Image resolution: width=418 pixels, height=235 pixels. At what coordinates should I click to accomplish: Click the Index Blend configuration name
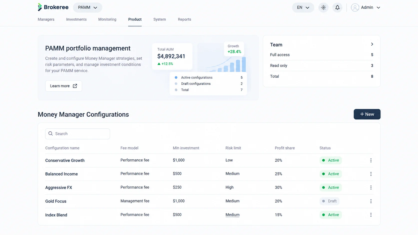point(56,215)
